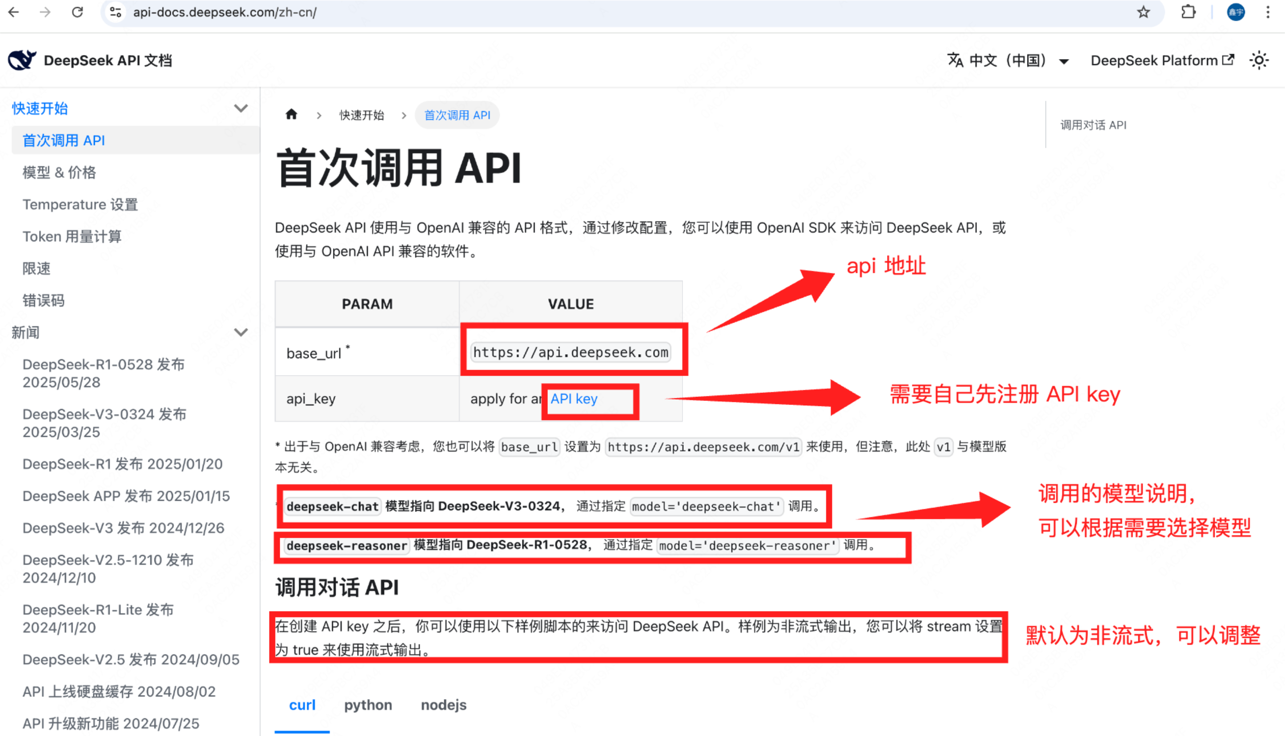
Task: Click the home icon in the breadcrumb
Action: click(292, 114)
